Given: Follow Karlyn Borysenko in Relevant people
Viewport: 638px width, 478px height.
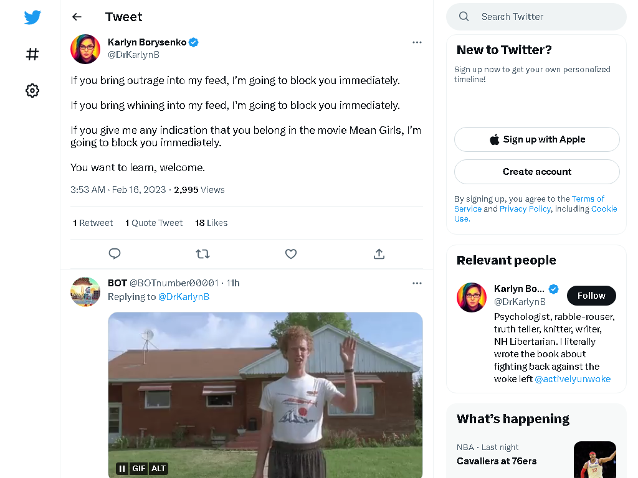Looking at the screenshot, I should click(591, 296).
